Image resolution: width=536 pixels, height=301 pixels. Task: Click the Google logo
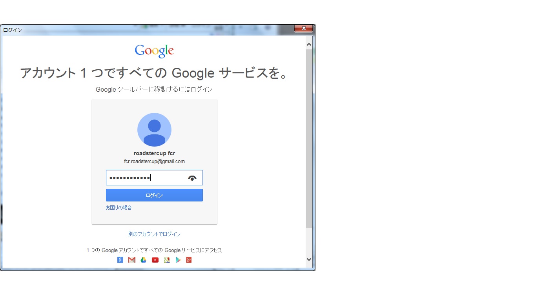click(x=154, y=51)
